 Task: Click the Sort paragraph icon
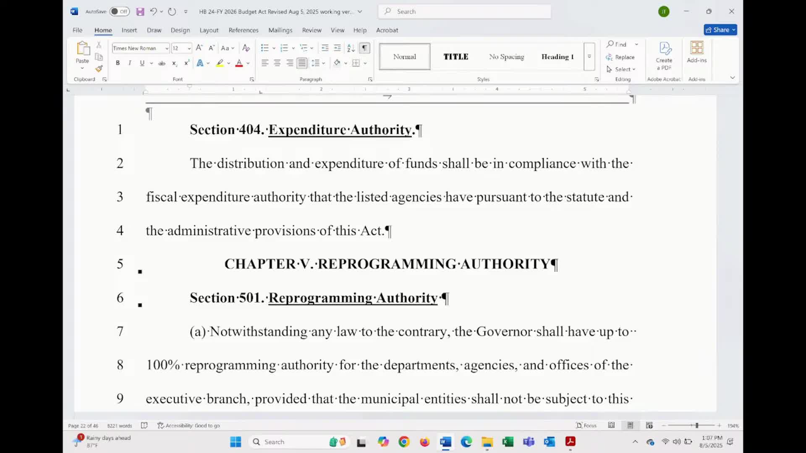click(x=351, y=48)
